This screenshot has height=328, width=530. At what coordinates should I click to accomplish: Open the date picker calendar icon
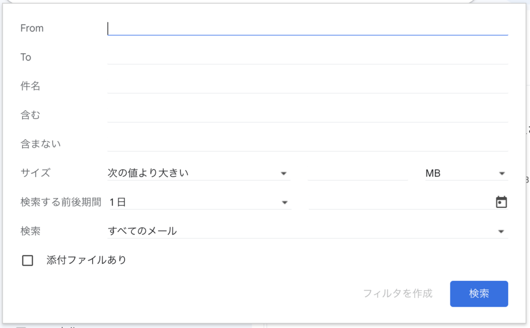[501, 202]
